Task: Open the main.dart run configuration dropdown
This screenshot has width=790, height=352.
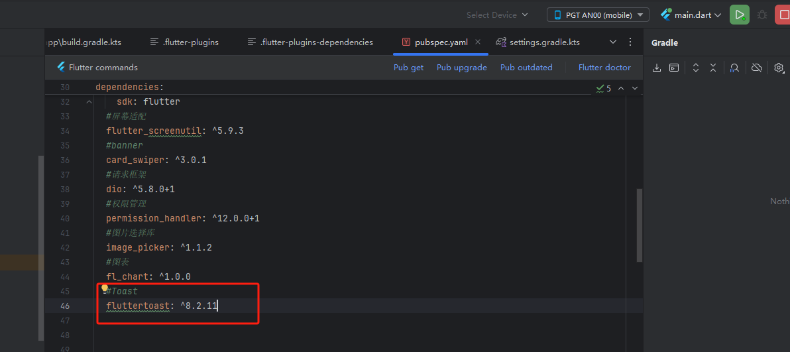Action: point(691,15)
